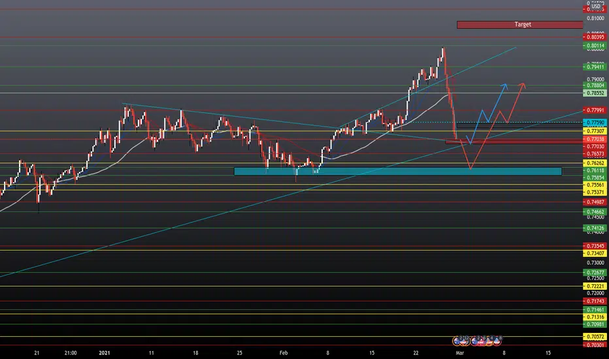Click the 0.75371 yellow price label
This screenshot has height=359, width=609.
pyautogui.click(x=595, y=192)
